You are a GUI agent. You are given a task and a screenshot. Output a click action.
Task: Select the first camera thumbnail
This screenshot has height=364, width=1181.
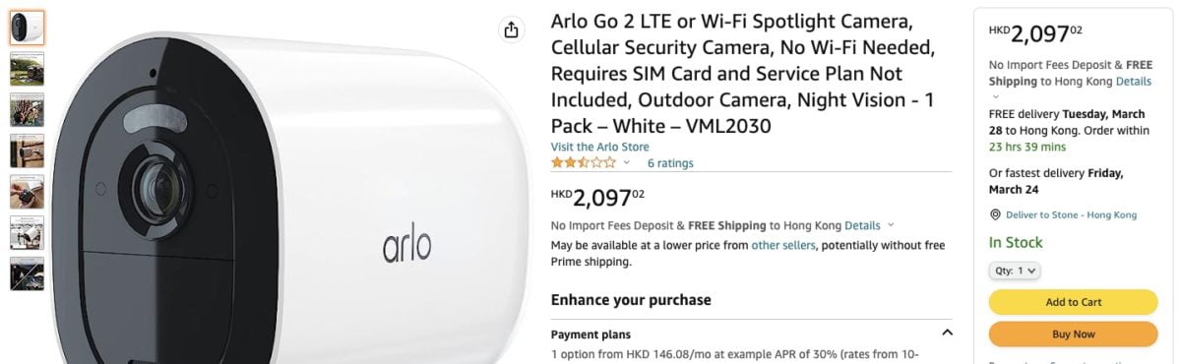coord(27,28)
